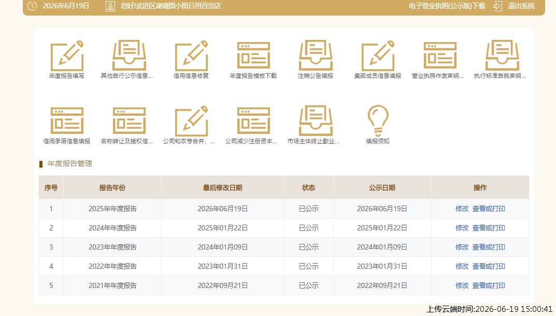Click 修改 for 2023年年度报告
Screen dimensions: 556x316
(x=462, y=247)
